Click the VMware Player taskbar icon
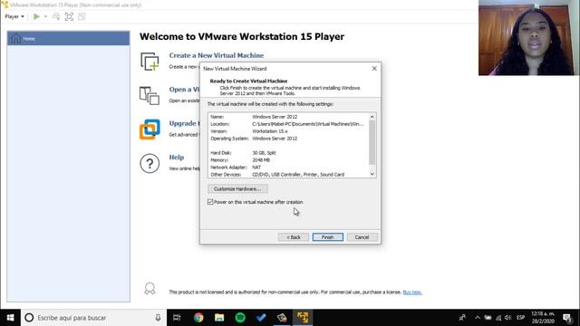Screen dimensions: 580x326 pyautogui.click(x=303, y=318)
